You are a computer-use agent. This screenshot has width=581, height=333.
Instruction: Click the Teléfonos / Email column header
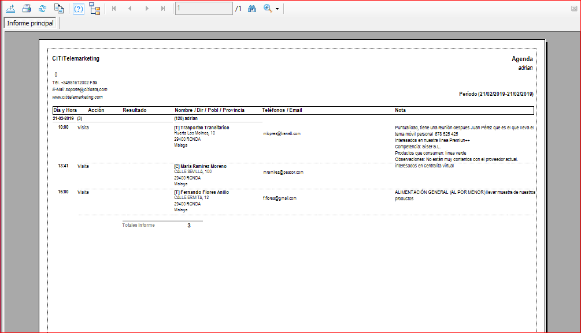pyautogui.click(x=282, y=110)
